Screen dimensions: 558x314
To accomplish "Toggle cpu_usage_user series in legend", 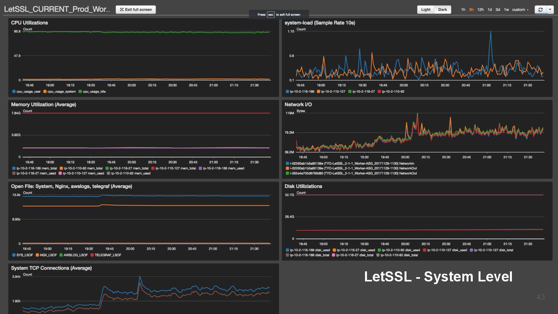I will point(14,92).
